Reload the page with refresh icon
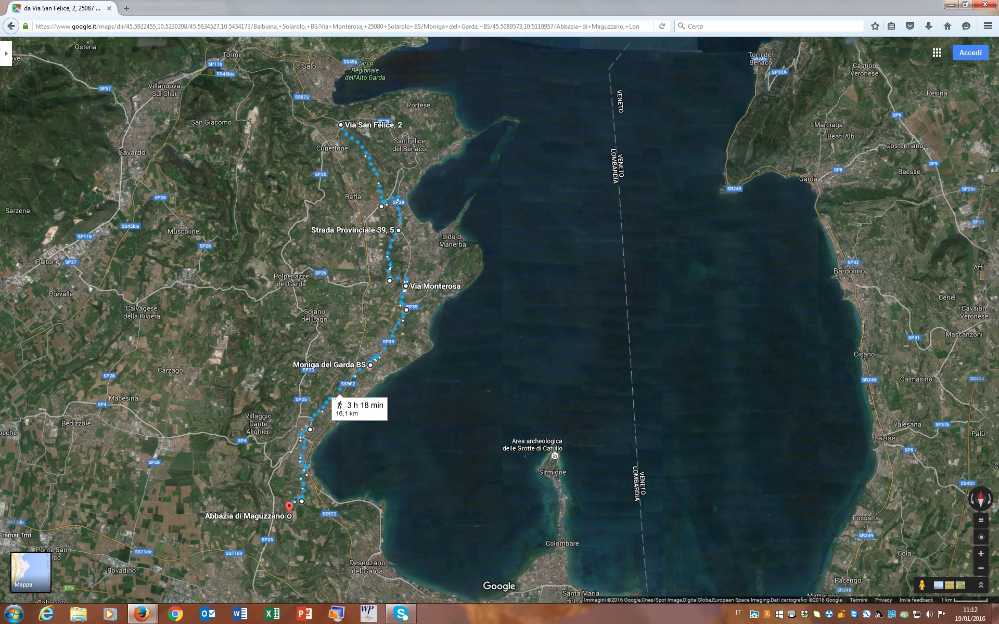This screenshot has width=999, height=624. coord(662,26)
